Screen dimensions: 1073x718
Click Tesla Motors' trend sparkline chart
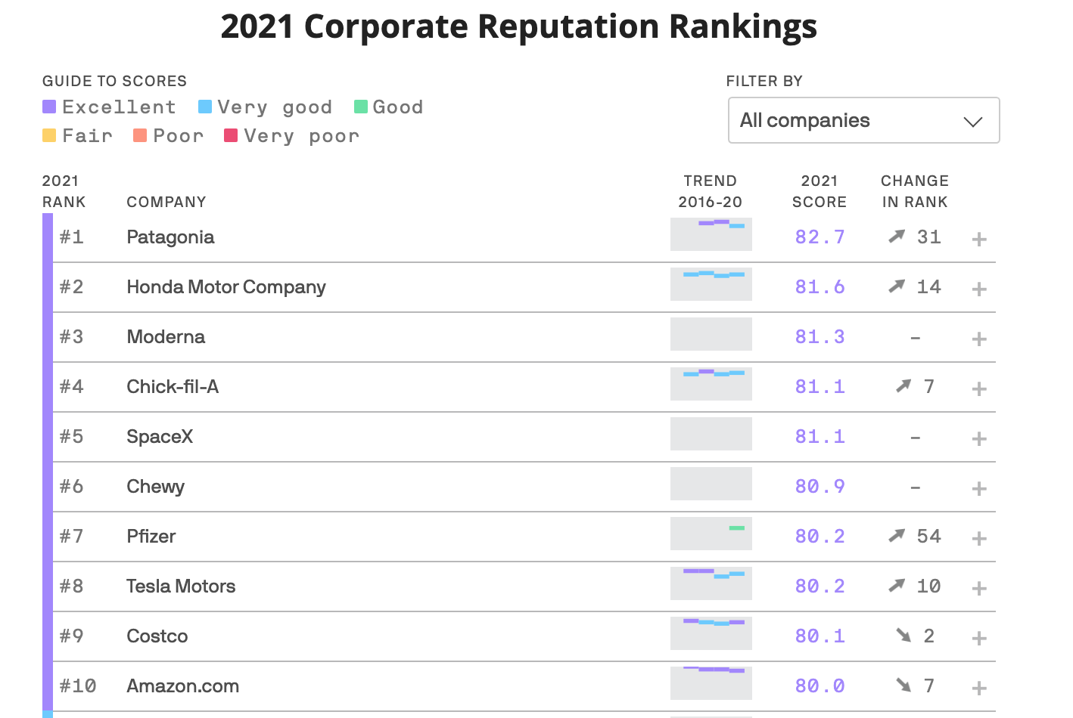click(711, 583)
